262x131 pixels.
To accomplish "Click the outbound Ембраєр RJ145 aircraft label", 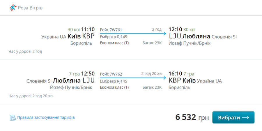I will pos(114,37).
